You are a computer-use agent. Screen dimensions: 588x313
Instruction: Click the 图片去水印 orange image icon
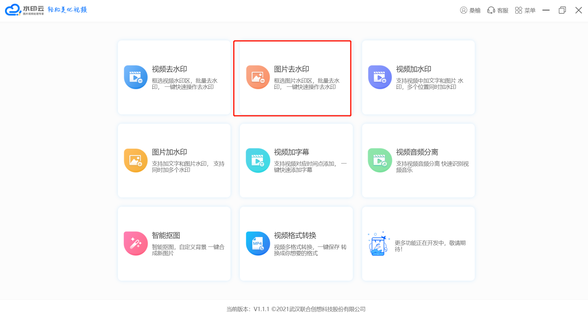pos(258,77)
